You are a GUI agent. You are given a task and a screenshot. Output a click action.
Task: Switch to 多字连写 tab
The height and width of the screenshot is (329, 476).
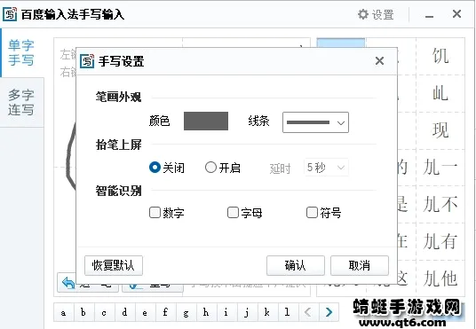[x=21, y=103]
